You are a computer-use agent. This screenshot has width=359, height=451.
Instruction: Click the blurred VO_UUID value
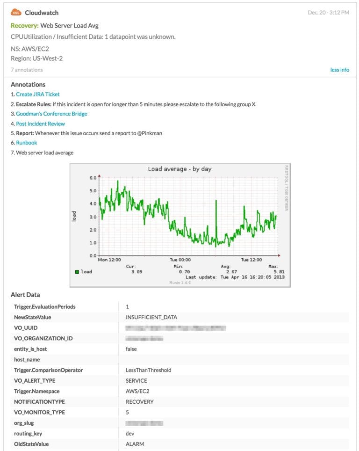click(x=175, y=328)
